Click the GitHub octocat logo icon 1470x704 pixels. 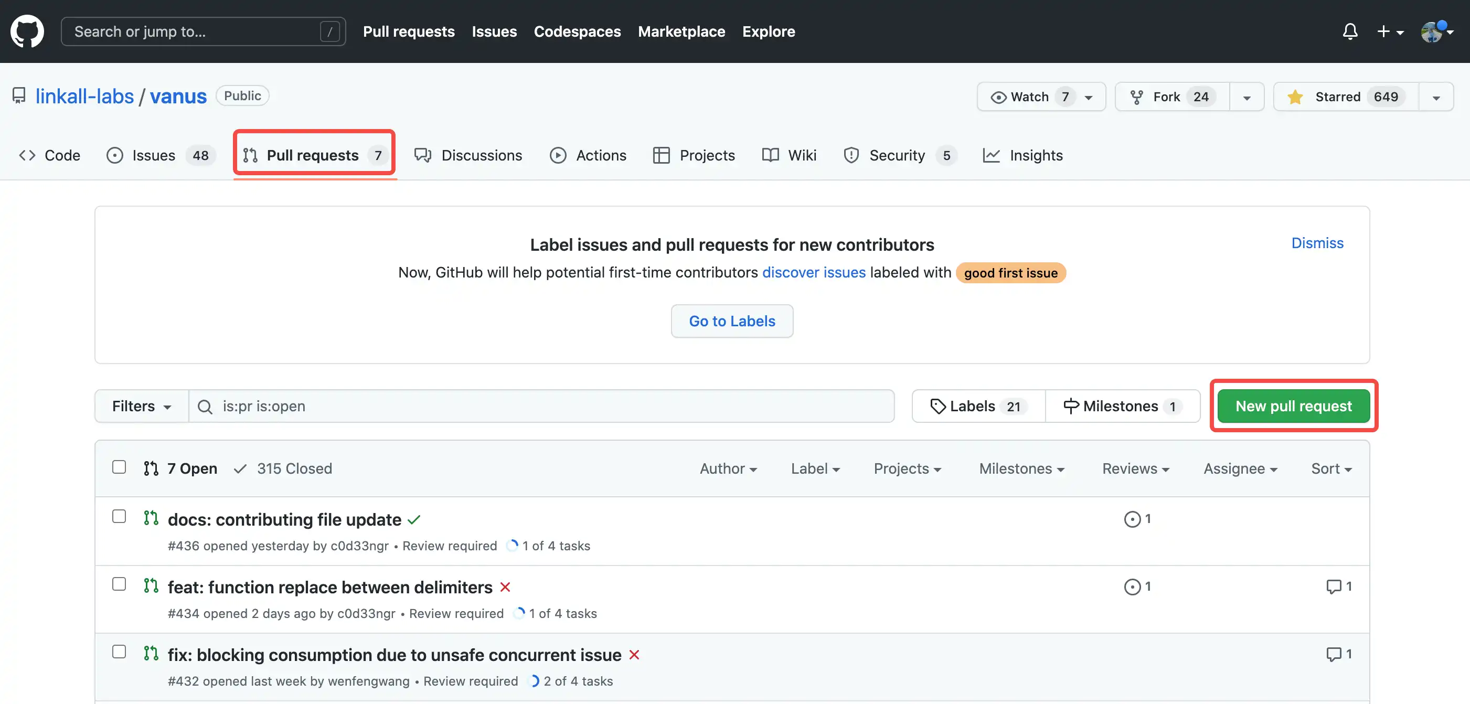(x=26, y=30)
